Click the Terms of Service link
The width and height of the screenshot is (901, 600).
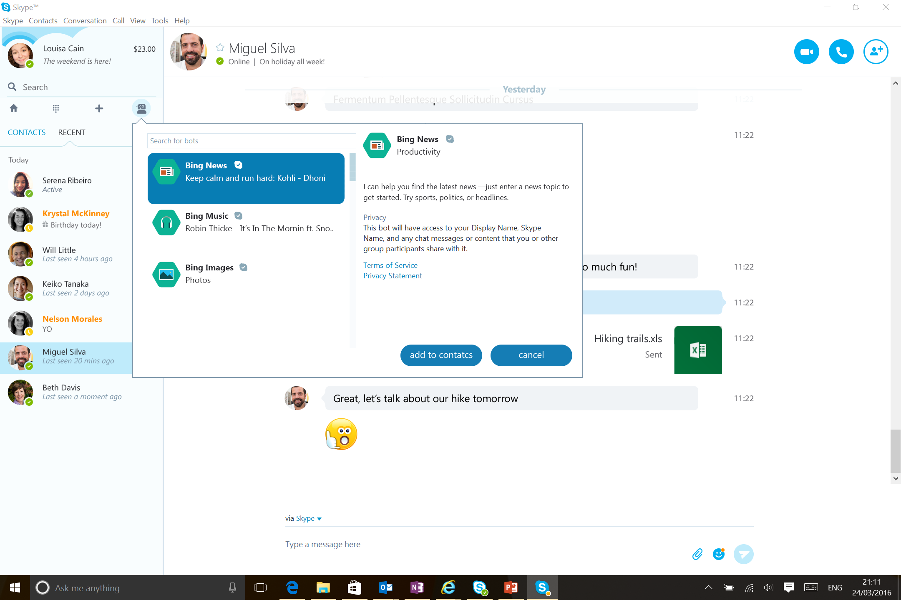pos(390,265)
